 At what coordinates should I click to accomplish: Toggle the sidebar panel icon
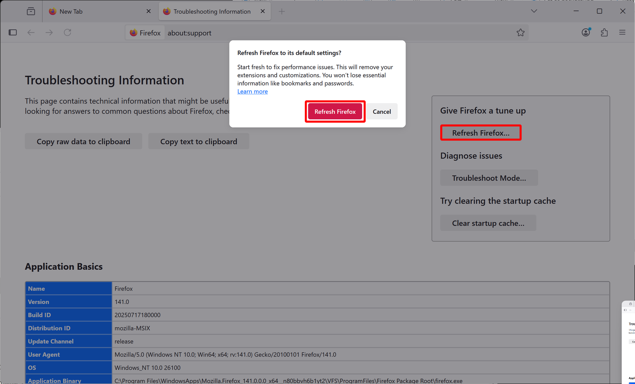click(x=13, y=32)
